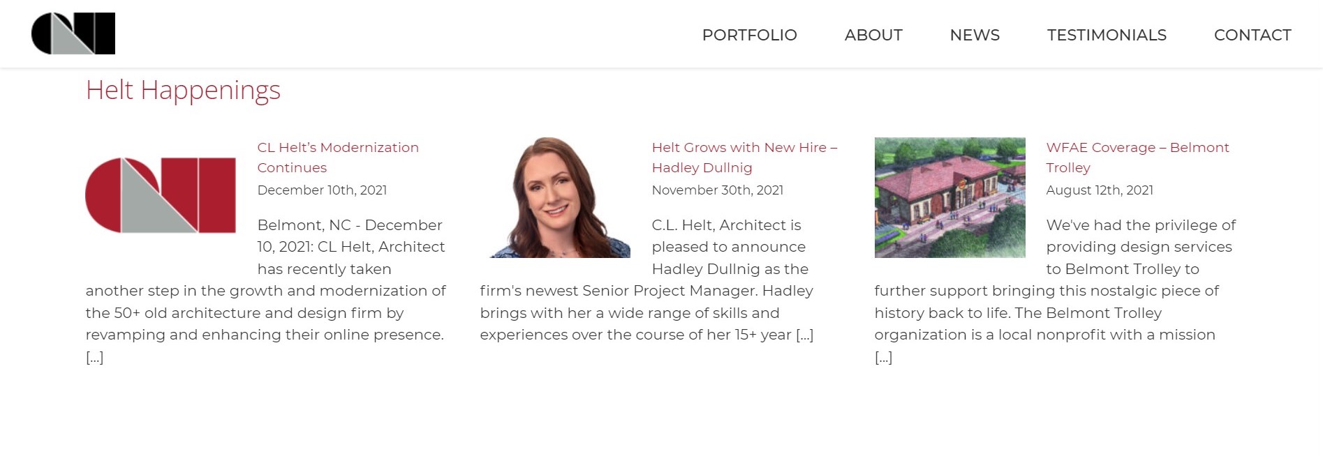Expand read-more ellipsis after '15+ year'
The height and width of the screenshot is (456, 1323).
point(804,335)
